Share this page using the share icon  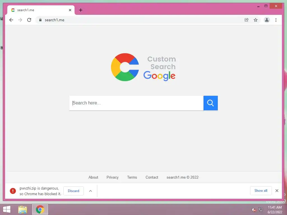[247, 20]
